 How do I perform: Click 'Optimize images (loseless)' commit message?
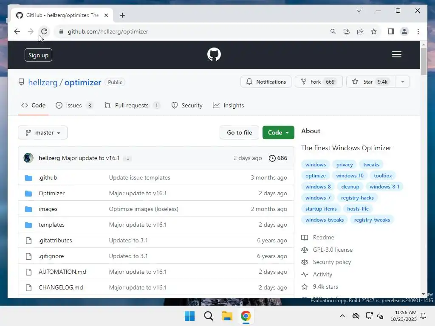tap(144, 209)
